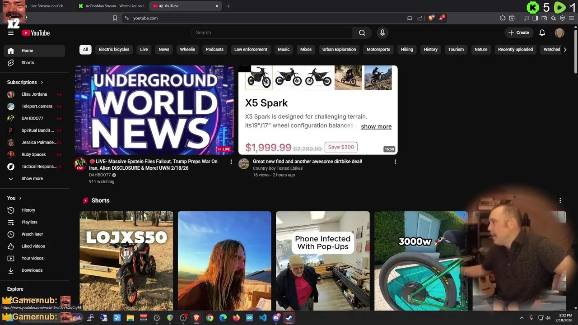Viewport: 578px width, 325px height.
Task: Open options menu for dirtbike deal video
Action: [395, 162]
